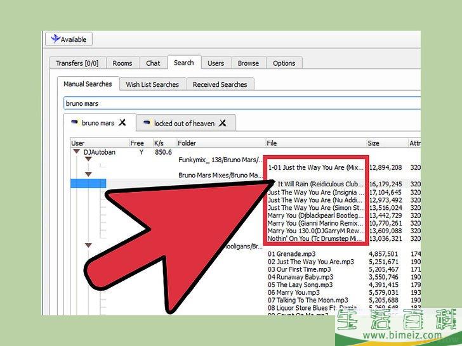Select the Search tab
Screen dimensions: 462x346
(x=184, y=62)
